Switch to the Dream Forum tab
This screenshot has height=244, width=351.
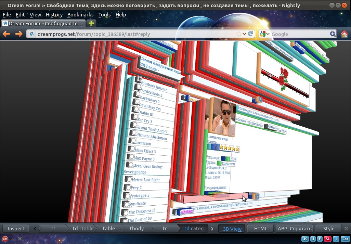(x=43, y=23)
